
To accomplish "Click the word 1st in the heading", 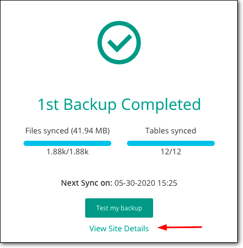I will [x=49, y=105].
